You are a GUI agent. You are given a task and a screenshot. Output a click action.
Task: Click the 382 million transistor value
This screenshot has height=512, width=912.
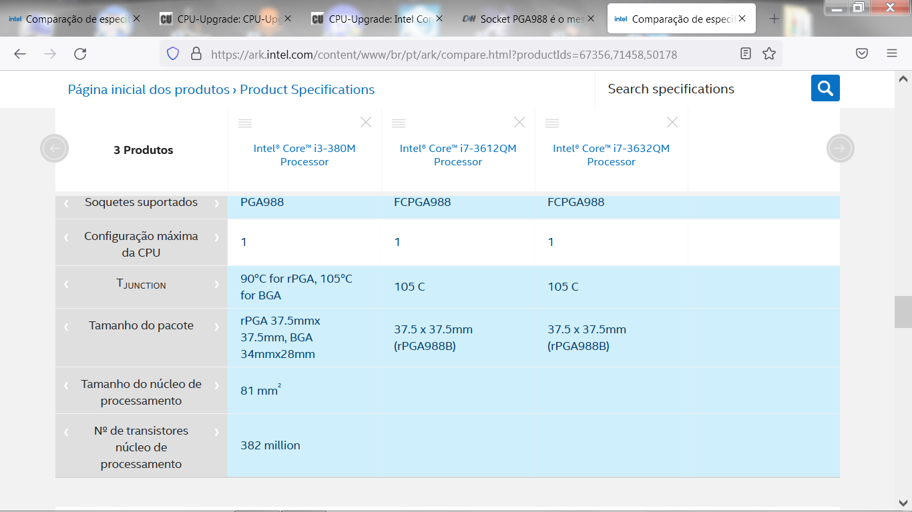click(x=270, y=445)
